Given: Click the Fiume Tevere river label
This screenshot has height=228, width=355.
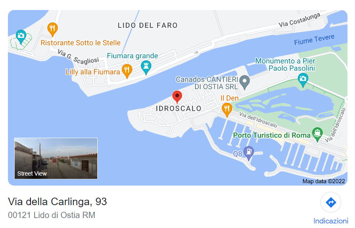Looking at the screenshot, I should point(314,40).
